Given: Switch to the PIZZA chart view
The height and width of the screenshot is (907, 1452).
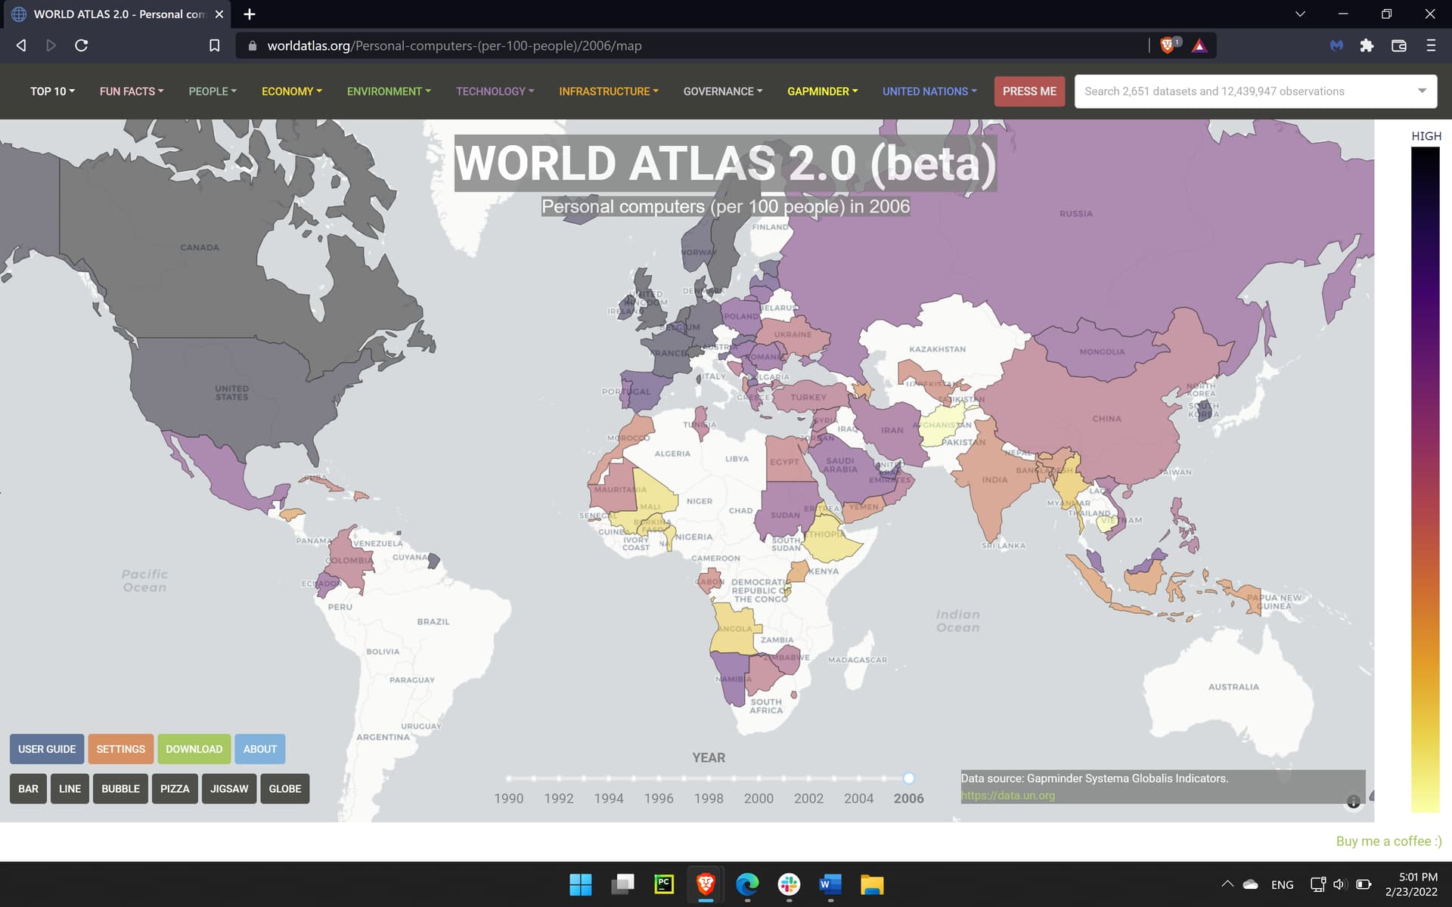Looking at the screenshot, I should 175,788.
